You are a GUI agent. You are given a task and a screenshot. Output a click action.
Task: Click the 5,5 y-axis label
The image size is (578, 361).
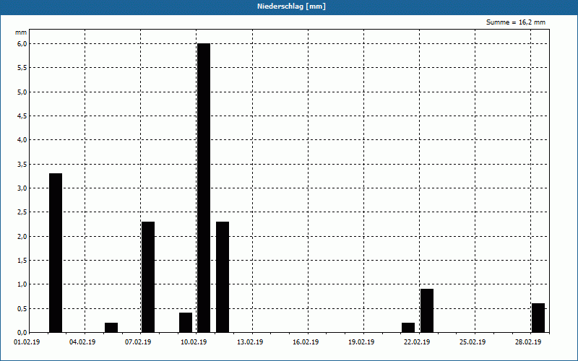point(22,68)
